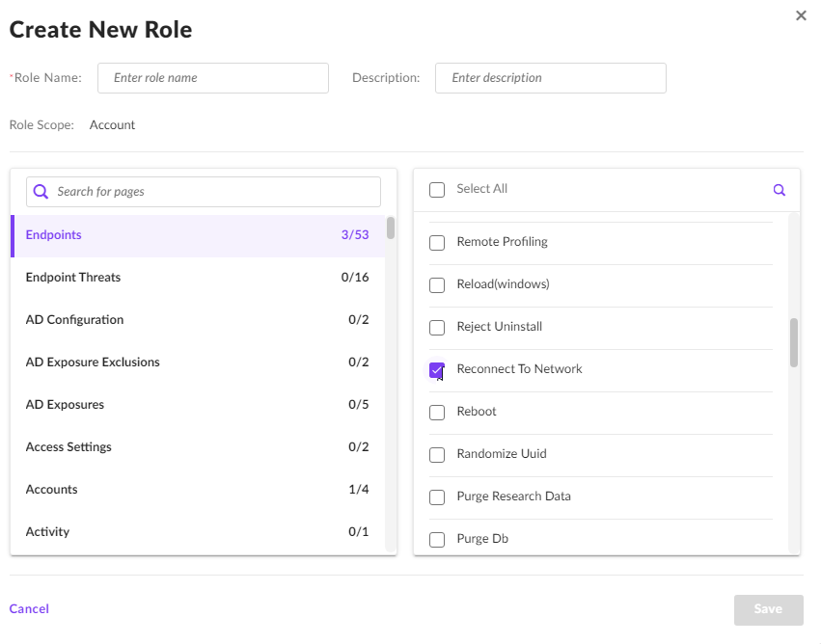The width and height of the screenshot is (821, 644).
Task: Click the Endpoint Threats 0/16 count
Action: (x=355, y=278)
